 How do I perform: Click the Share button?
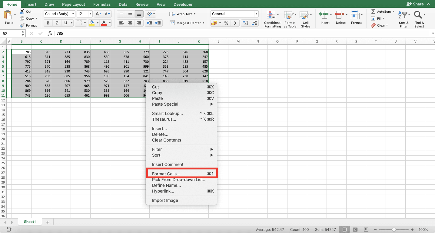(x=418, y=4)
